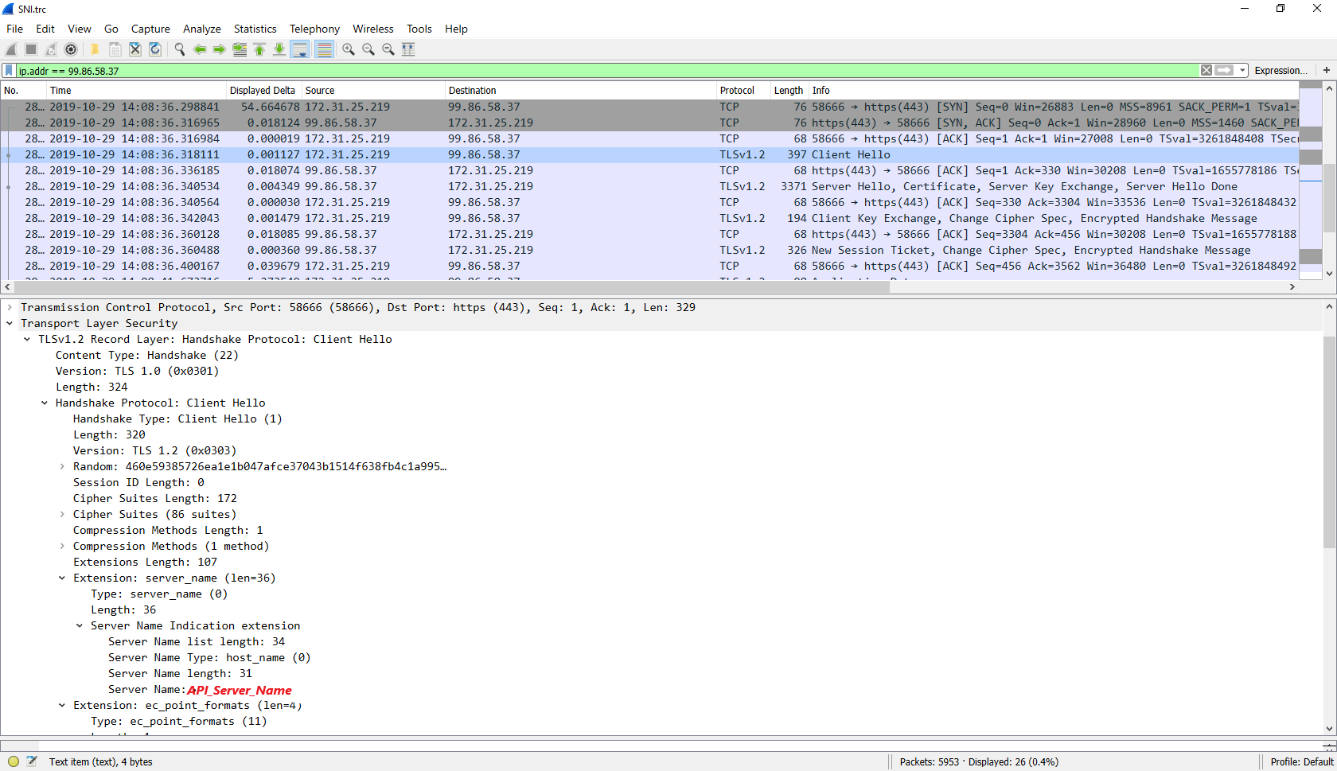Open the Capture options gear icon
The image size is (1337, 771).
click(71, 49)
